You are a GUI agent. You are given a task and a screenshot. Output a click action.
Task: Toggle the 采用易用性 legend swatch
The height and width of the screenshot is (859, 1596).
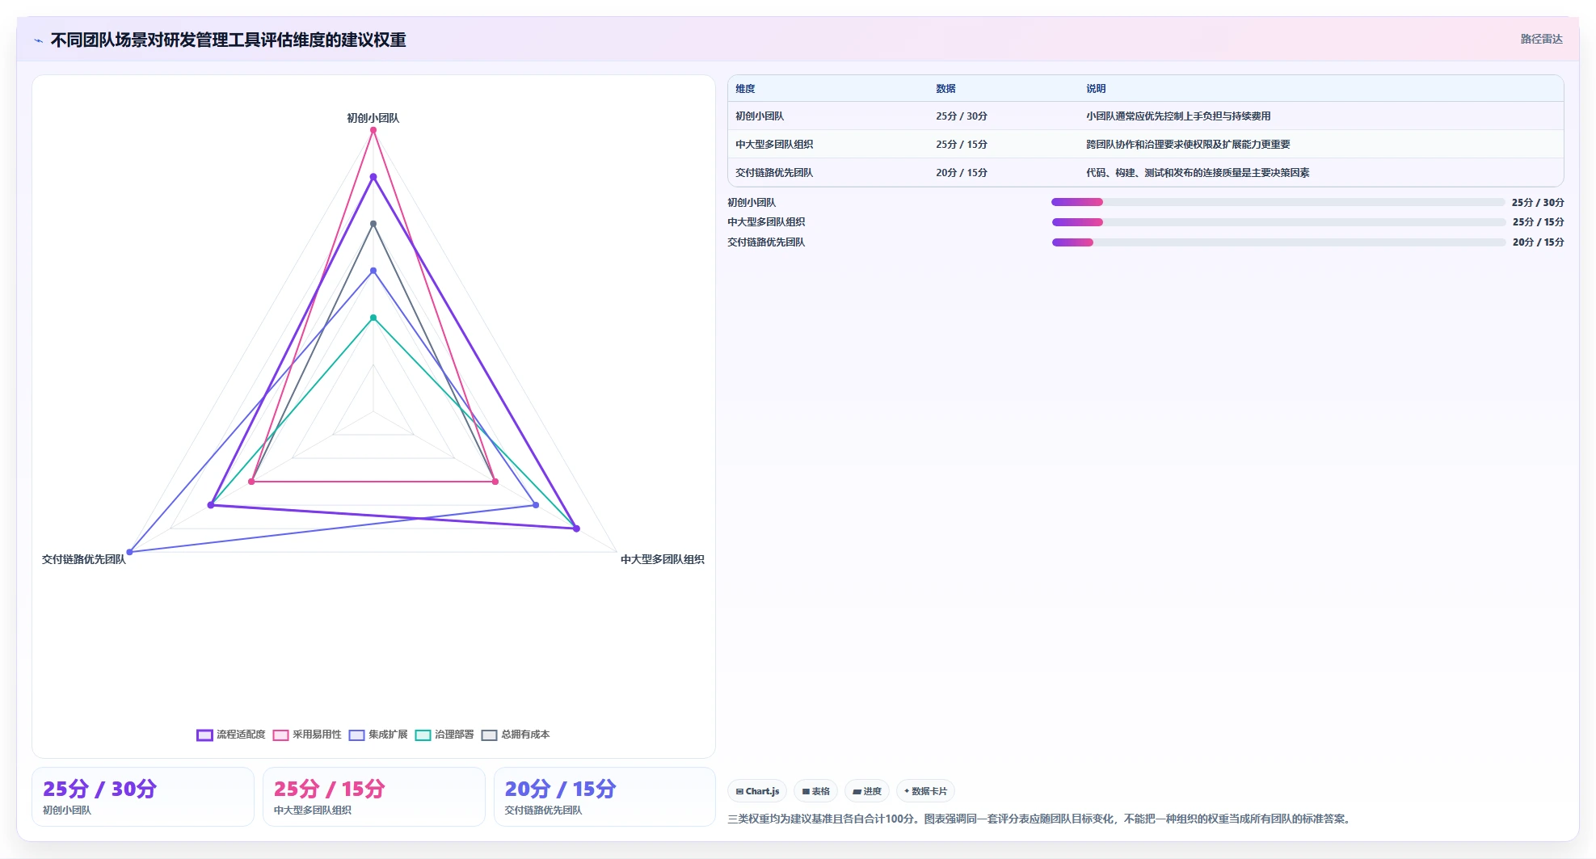click(x=280, y=735)
